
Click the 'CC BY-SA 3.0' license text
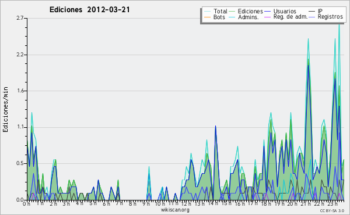[x=332, y=211]
